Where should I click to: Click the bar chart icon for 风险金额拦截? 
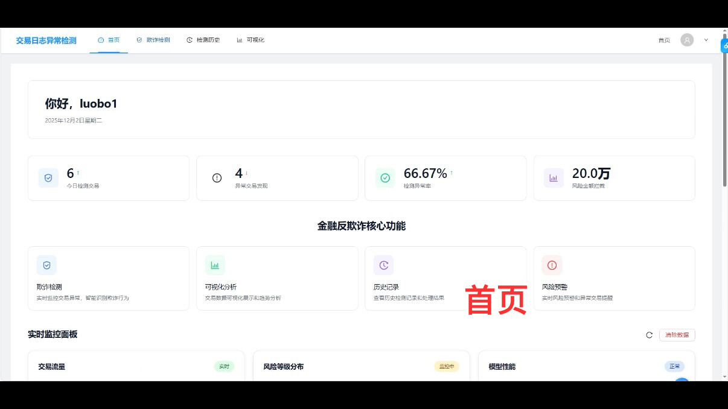(554, 178)
